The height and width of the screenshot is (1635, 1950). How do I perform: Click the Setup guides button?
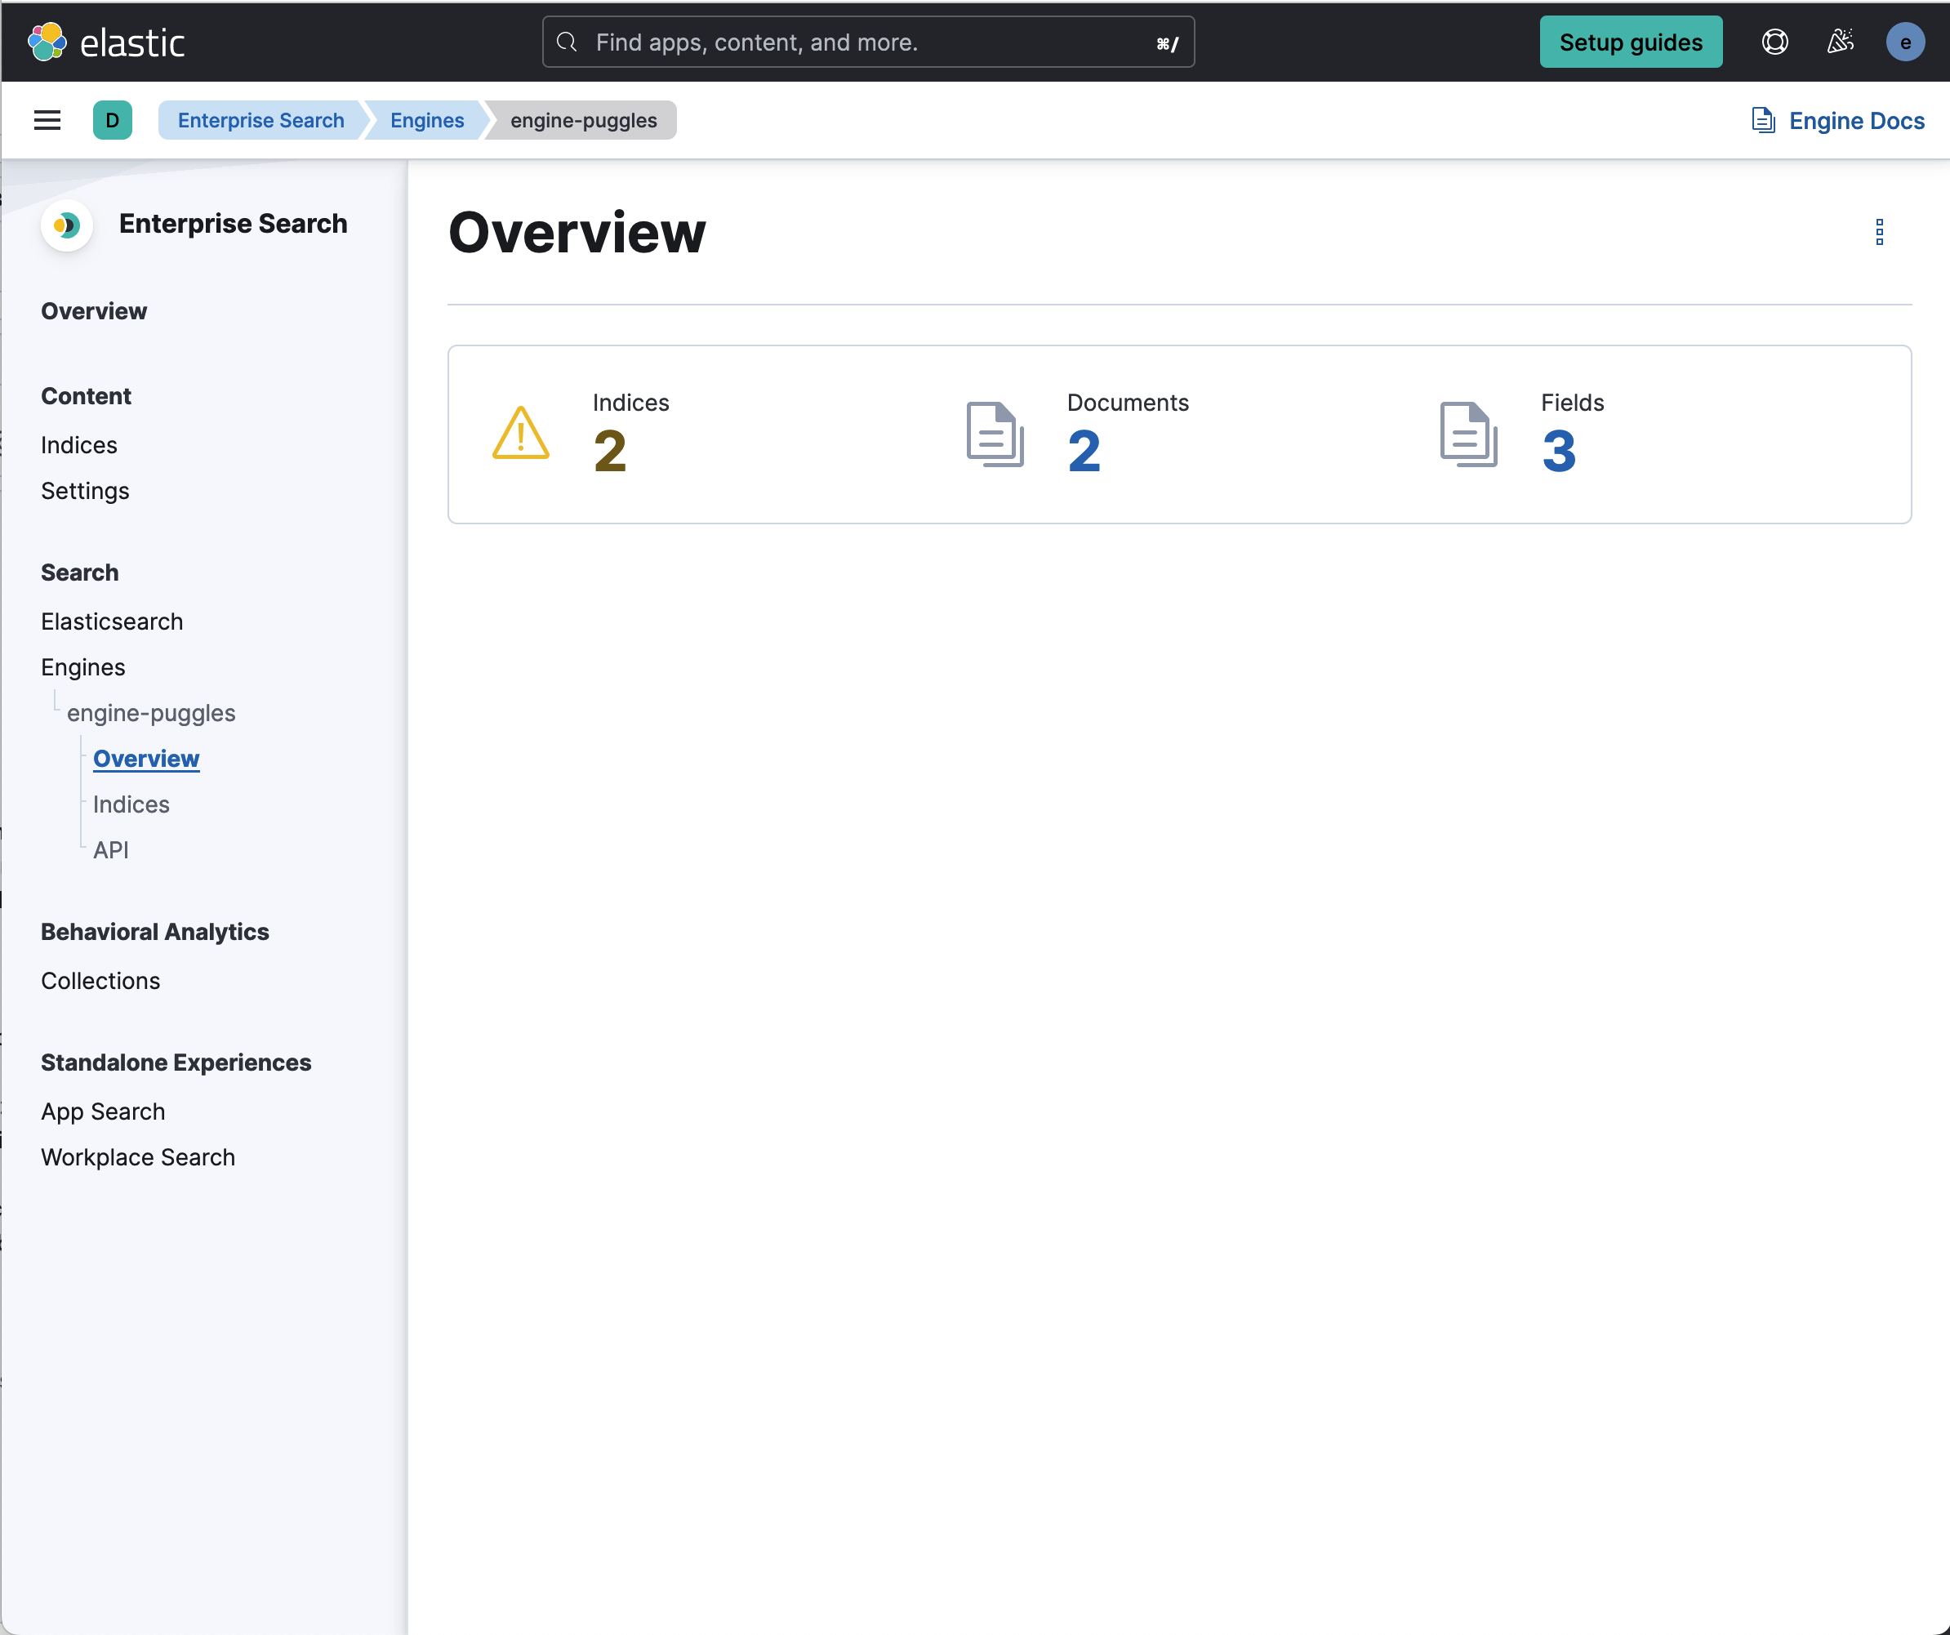[1631, 42]
